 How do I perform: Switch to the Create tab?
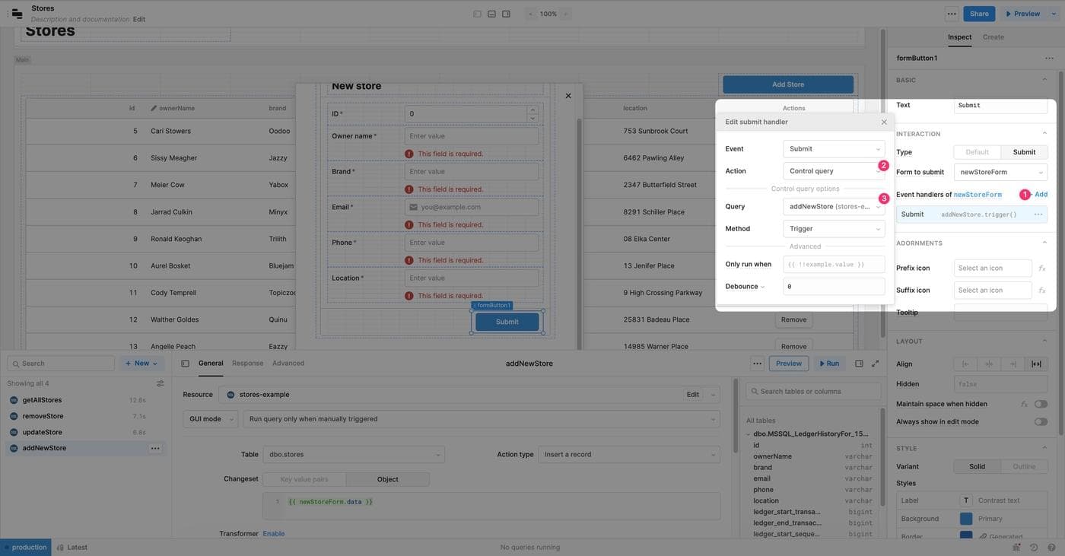993,37
